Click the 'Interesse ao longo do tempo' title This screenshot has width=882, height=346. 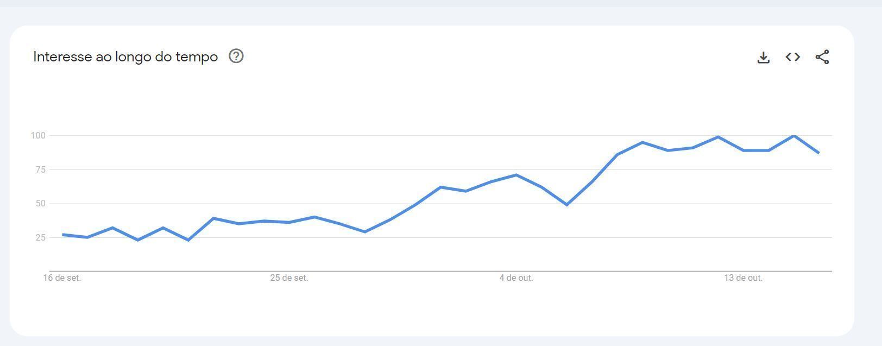point(125,56)
